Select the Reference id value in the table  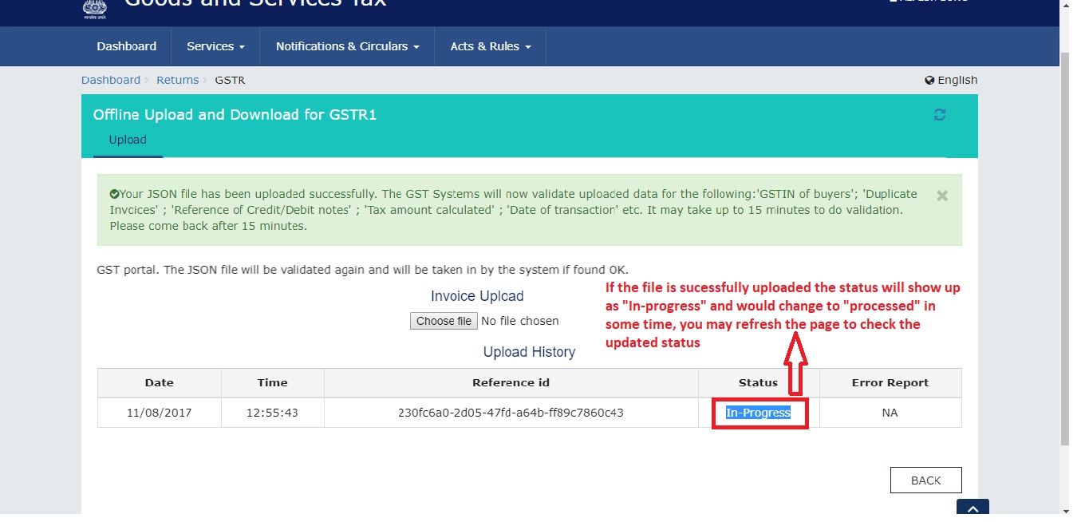pos(511,412)
